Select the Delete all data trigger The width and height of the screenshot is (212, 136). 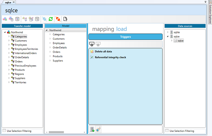coord(103,52)
